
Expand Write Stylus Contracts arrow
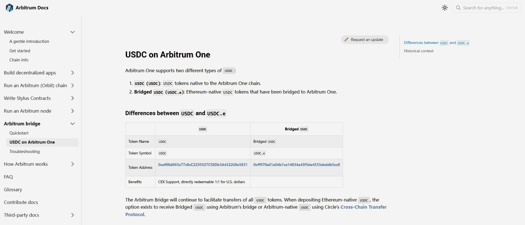pos(73,98)
